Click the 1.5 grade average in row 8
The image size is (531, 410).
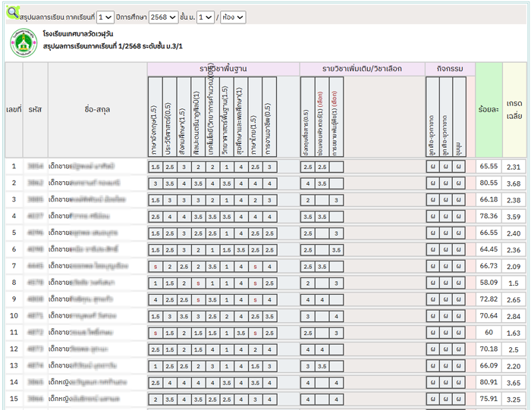514,283
